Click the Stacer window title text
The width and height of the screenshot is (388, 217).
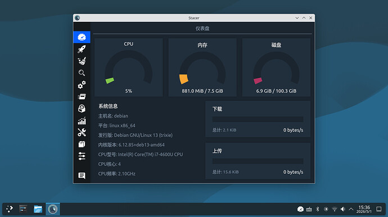pos(194,18)
